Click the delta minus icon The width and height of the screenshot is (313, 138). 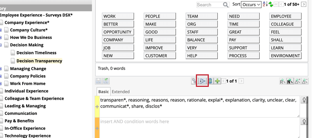click(305, 81)
